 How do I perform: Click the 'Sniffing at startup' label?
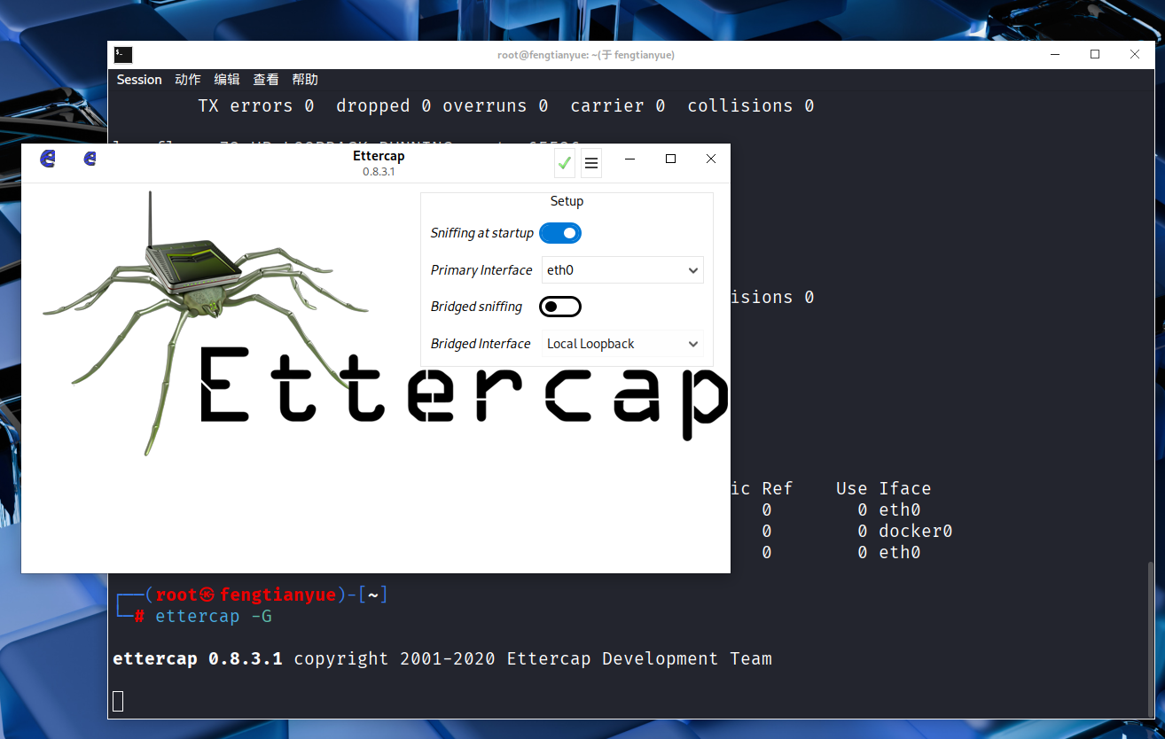point(482,233)
